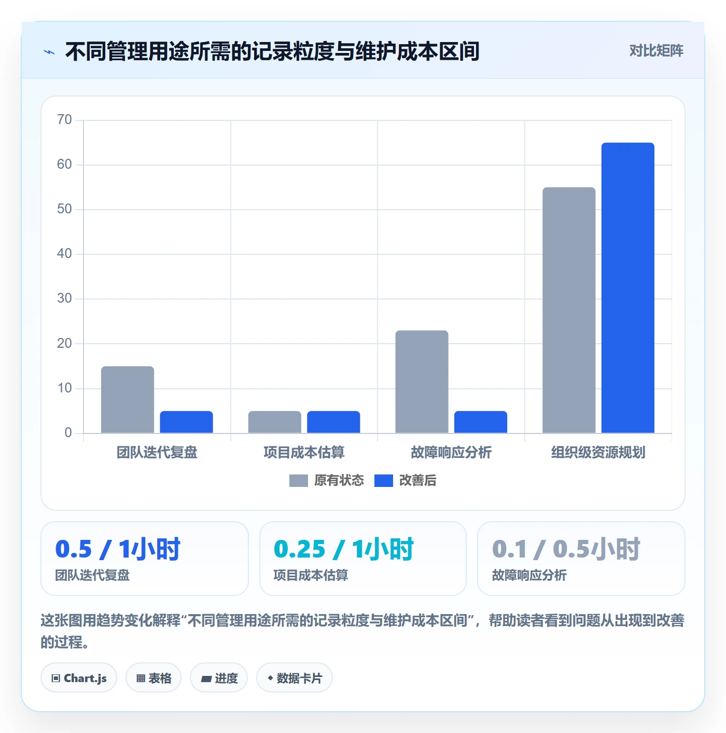The height and width of the screenshot is (733, 726).
Task: Click the 对比矩阵 label in header
Action: (656, 51)
